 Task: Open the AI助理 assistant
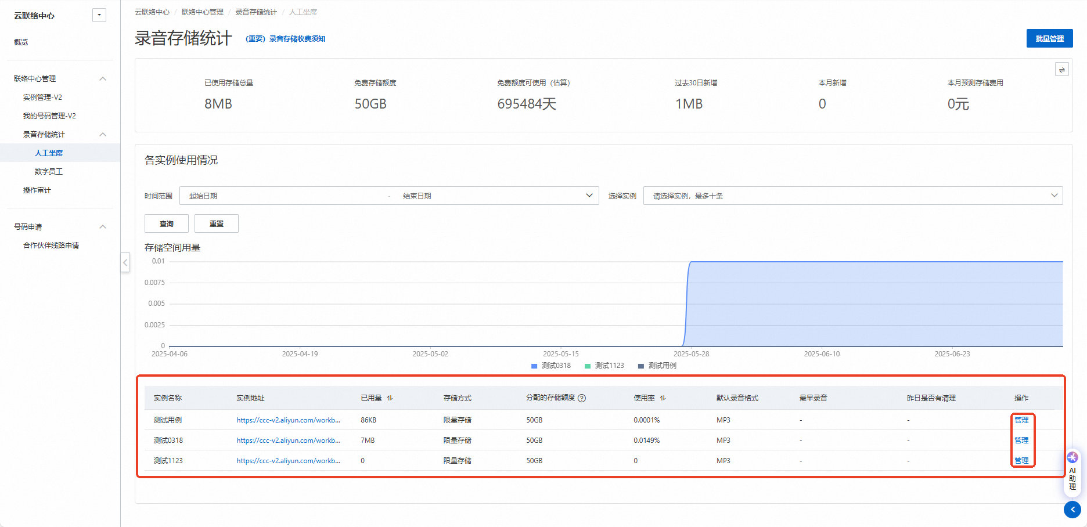pyautogui.click(x=1072, y=471)
